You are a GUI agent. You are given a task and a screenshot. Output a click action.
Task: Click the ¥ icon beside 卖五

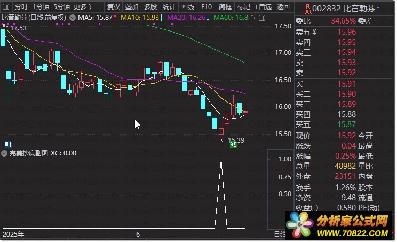tap(314, 32)
